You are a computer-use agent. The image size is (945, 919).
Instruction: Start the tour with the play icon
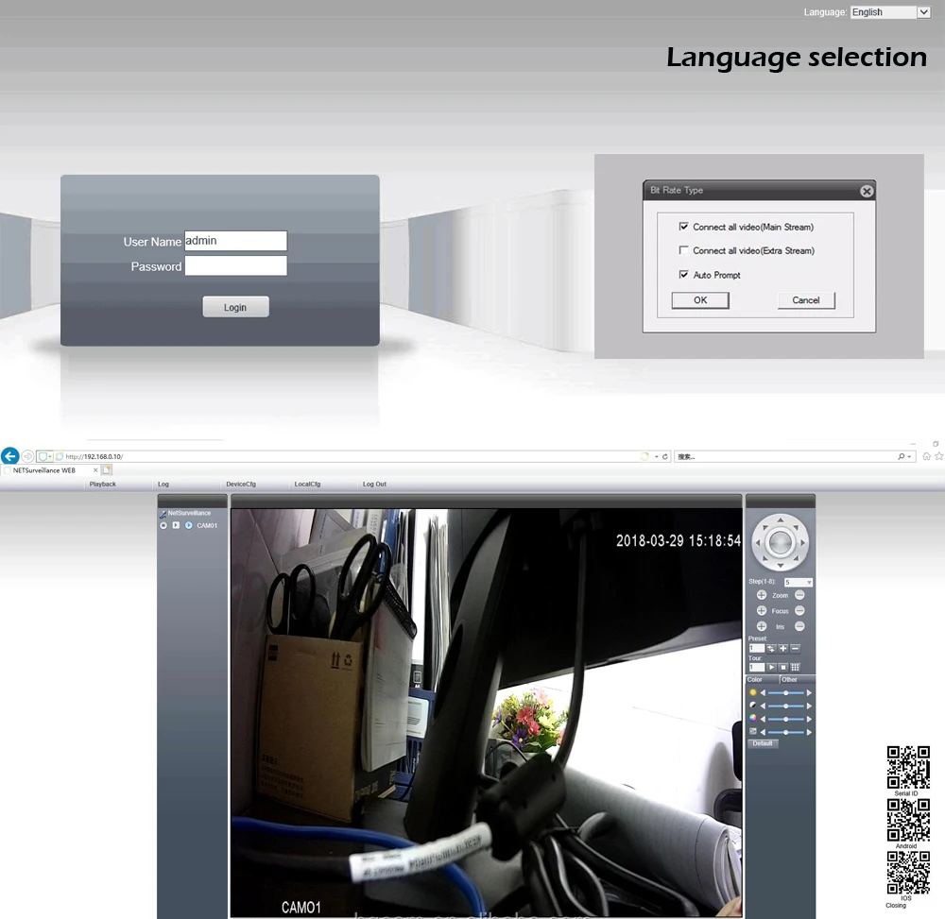[771, 667]
